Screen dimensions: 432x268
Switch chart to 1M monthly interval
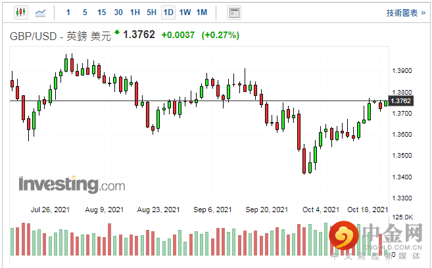pos(202,12)
